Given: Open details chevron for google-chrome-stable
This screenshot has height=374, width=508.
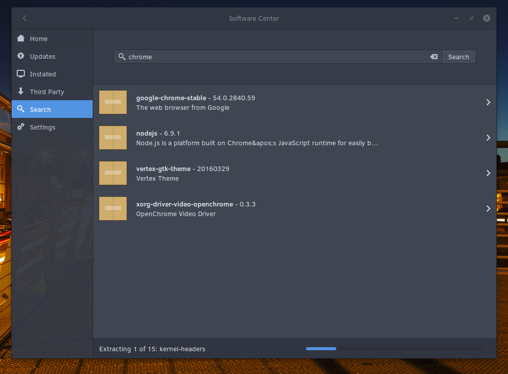Looking at the screenshot, I should click(488, 102).
